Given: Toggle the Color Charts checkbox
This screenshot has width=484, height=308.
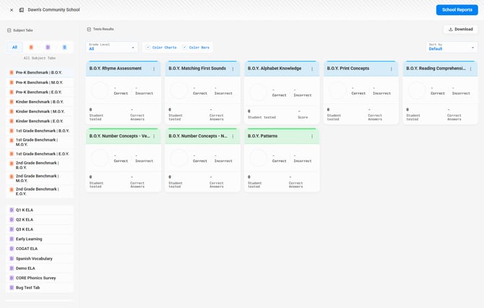Looking at the screenshot, I should click(148, 48).
